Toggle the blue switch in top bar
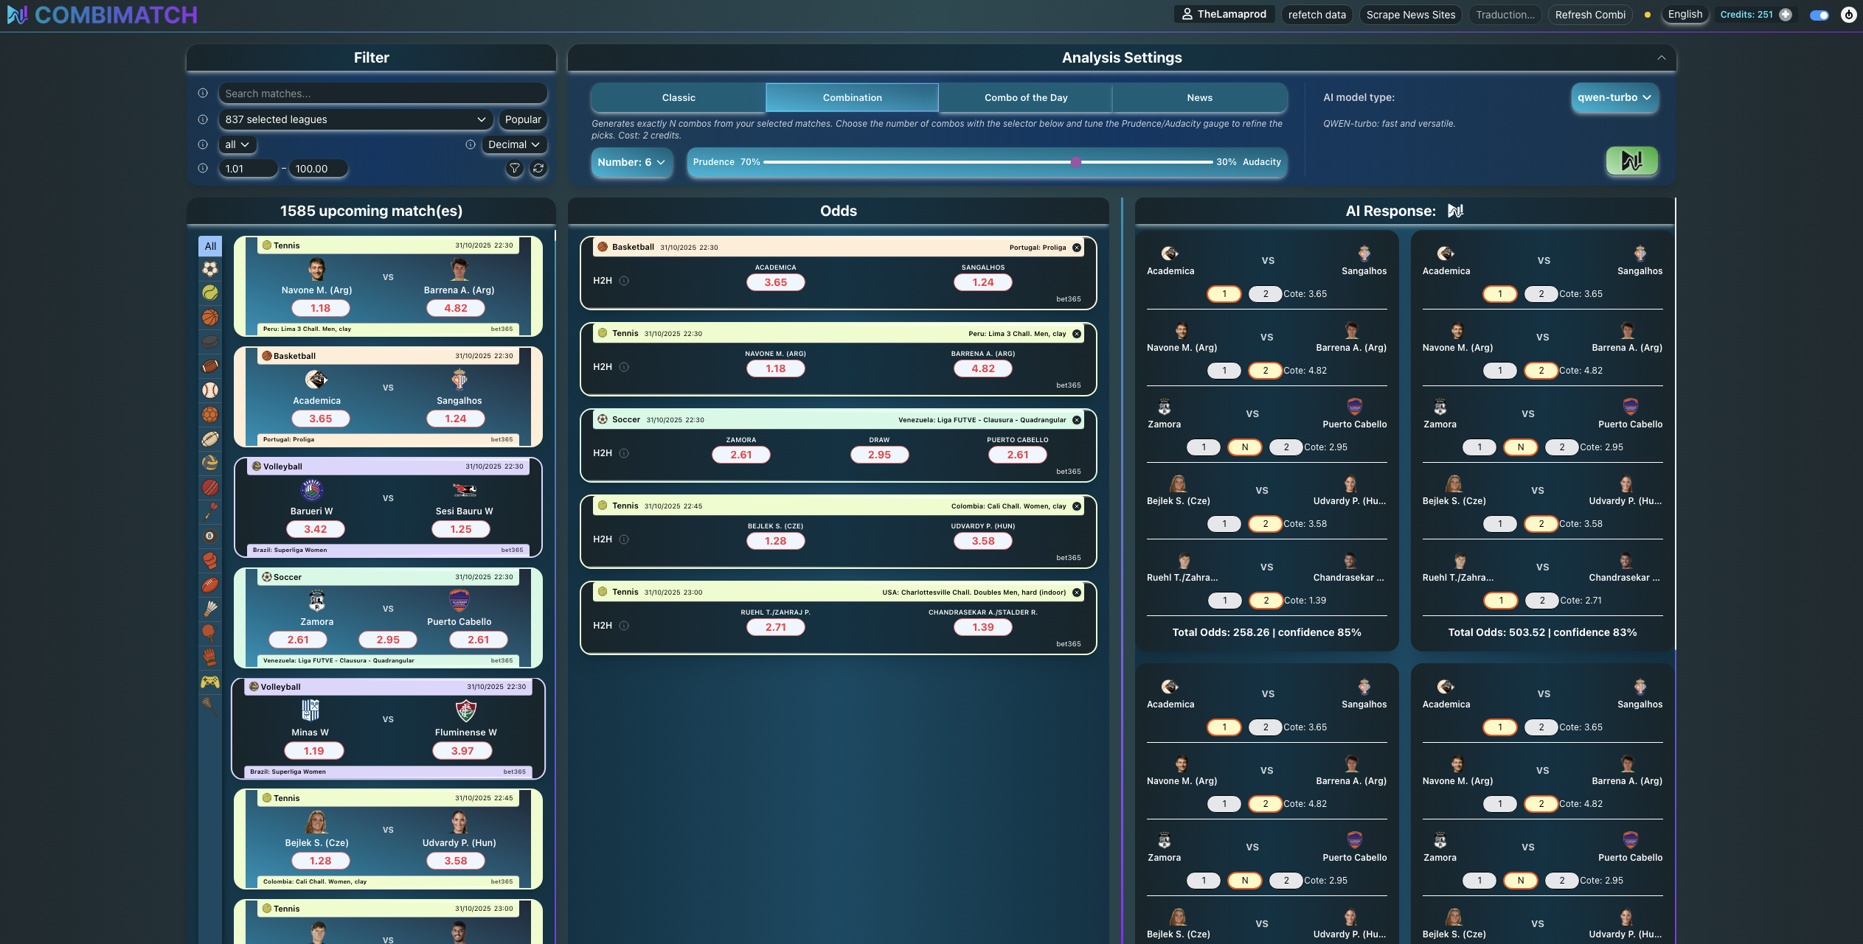This screenshot has height=944, width=1863. pos(1819,15)
